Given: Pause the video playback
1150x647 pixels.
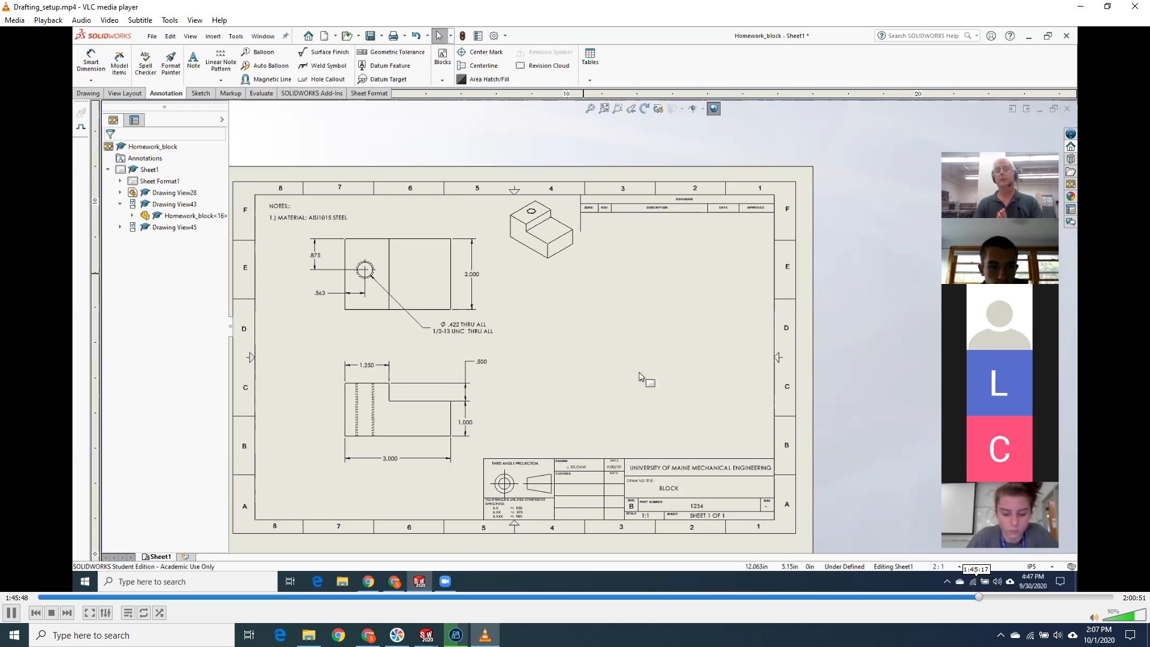Looking at the screenshot, I should pyautogui.click(x=11, y=612).
